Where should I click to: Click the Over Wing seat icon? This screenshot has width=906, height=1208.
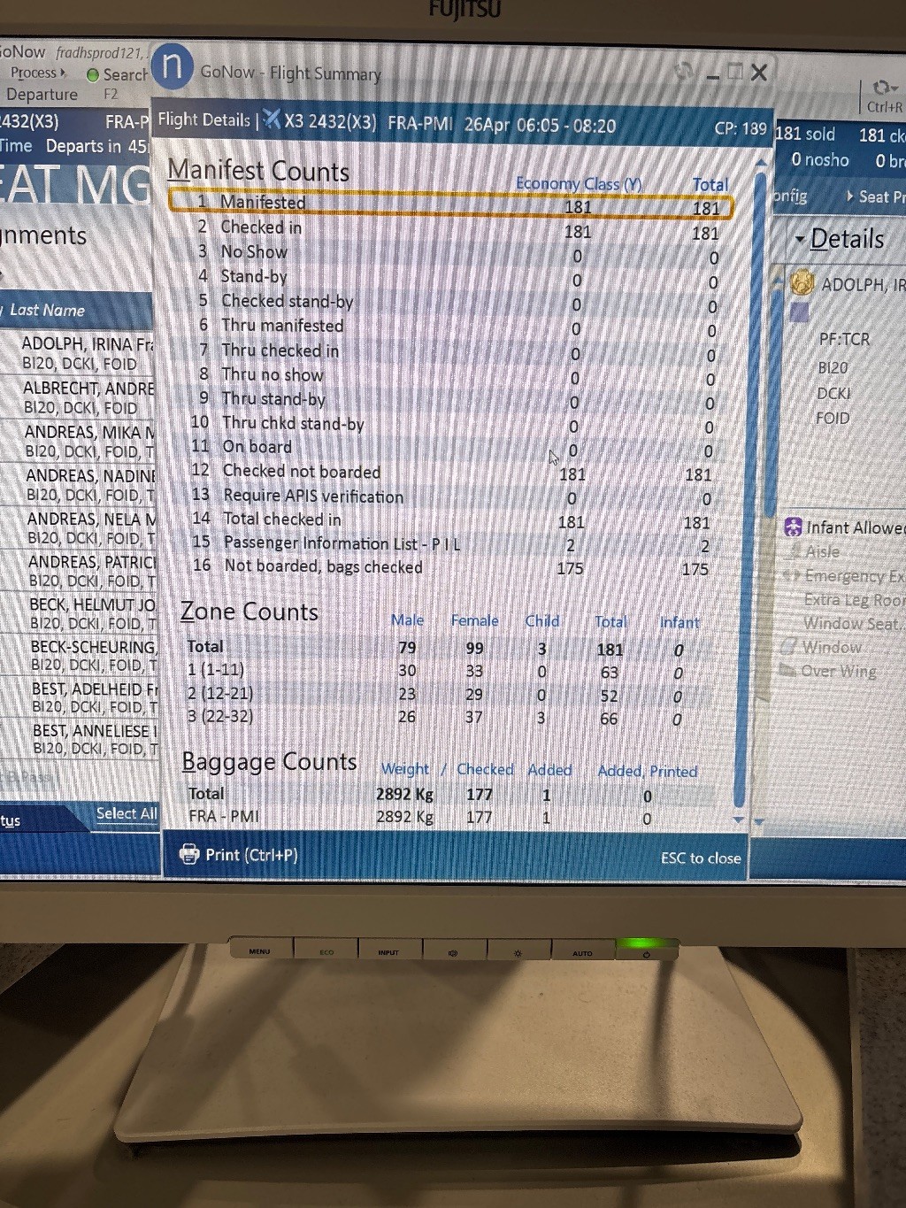[787, 670]
